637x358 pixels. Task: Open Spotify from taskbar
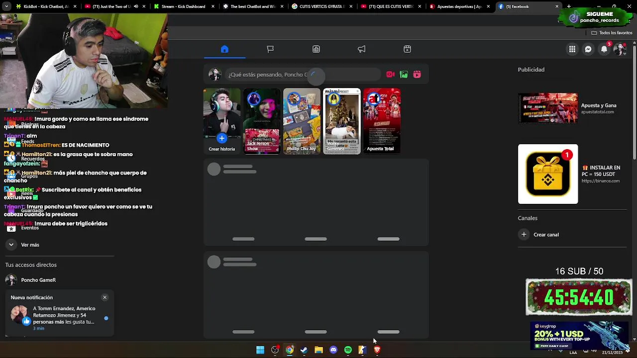point(348,350)
